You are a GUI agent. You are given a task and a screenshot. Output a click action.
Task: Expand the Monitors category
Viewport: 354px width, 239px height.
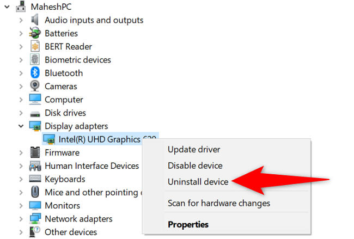point(21,206)
